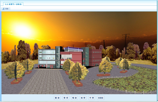Viewport: 158px width, 102px height.
Task: Click the letter A font icon
Action: click(3, 9)
